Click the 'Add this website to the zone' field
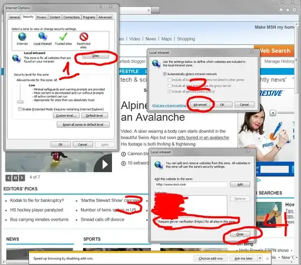Screen dimensions: 301x265 point(191,184)
